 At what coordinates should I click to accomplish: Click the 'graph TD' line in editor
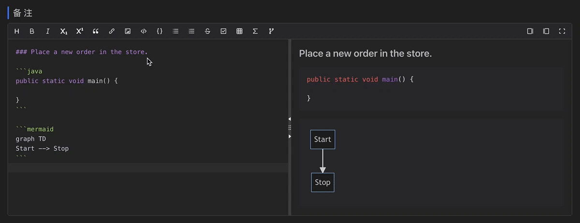point(30,139)
